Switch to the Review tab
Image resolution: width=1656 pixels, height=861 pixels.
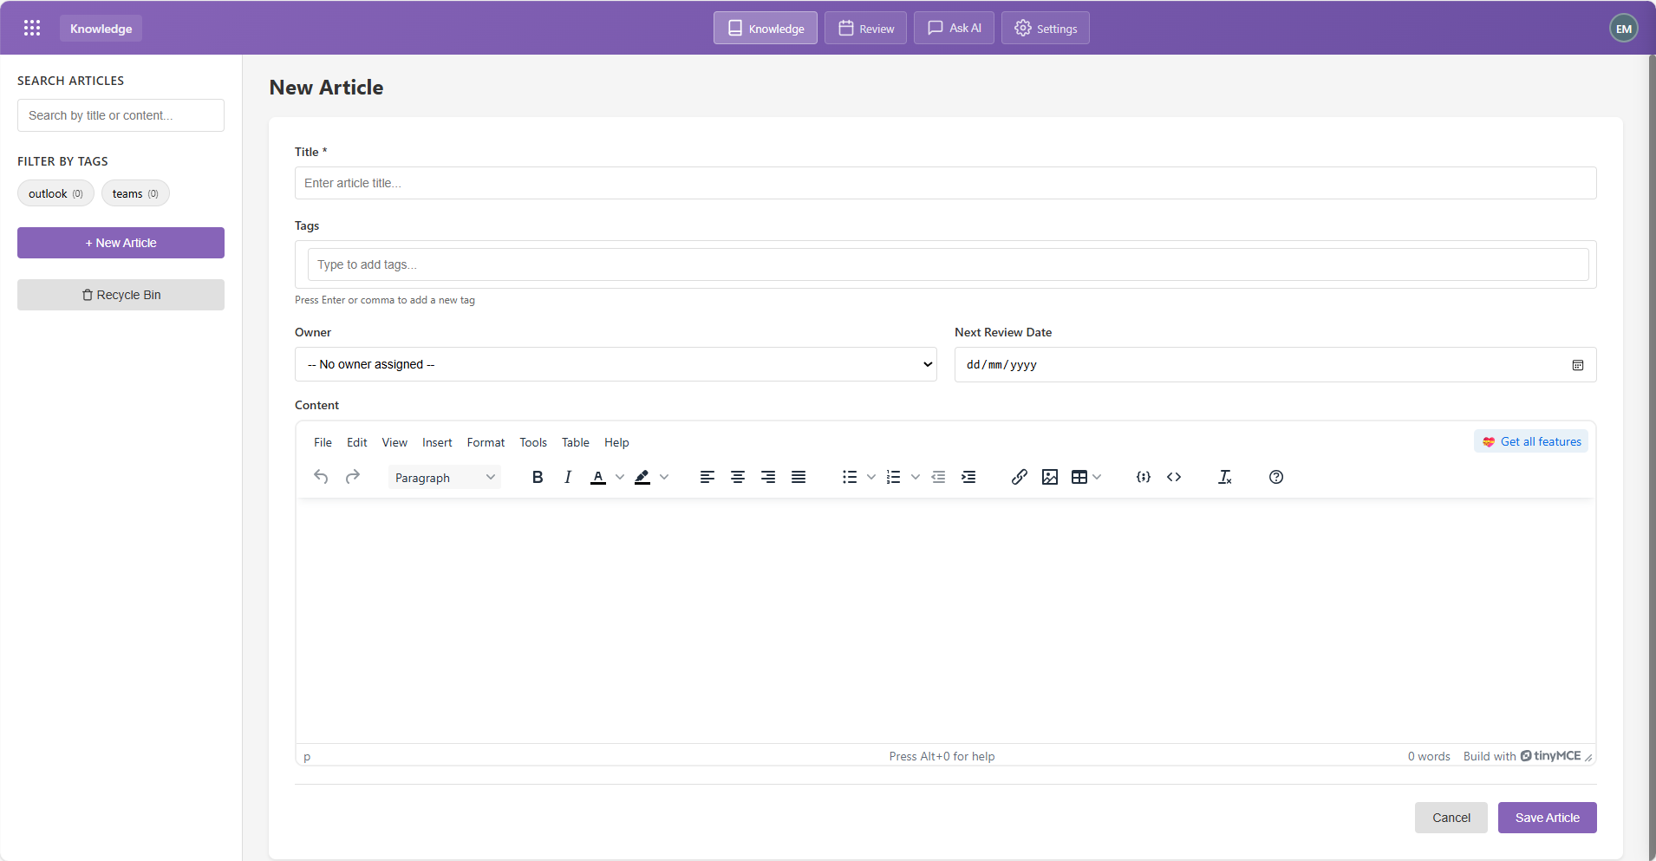coord(865,28)
